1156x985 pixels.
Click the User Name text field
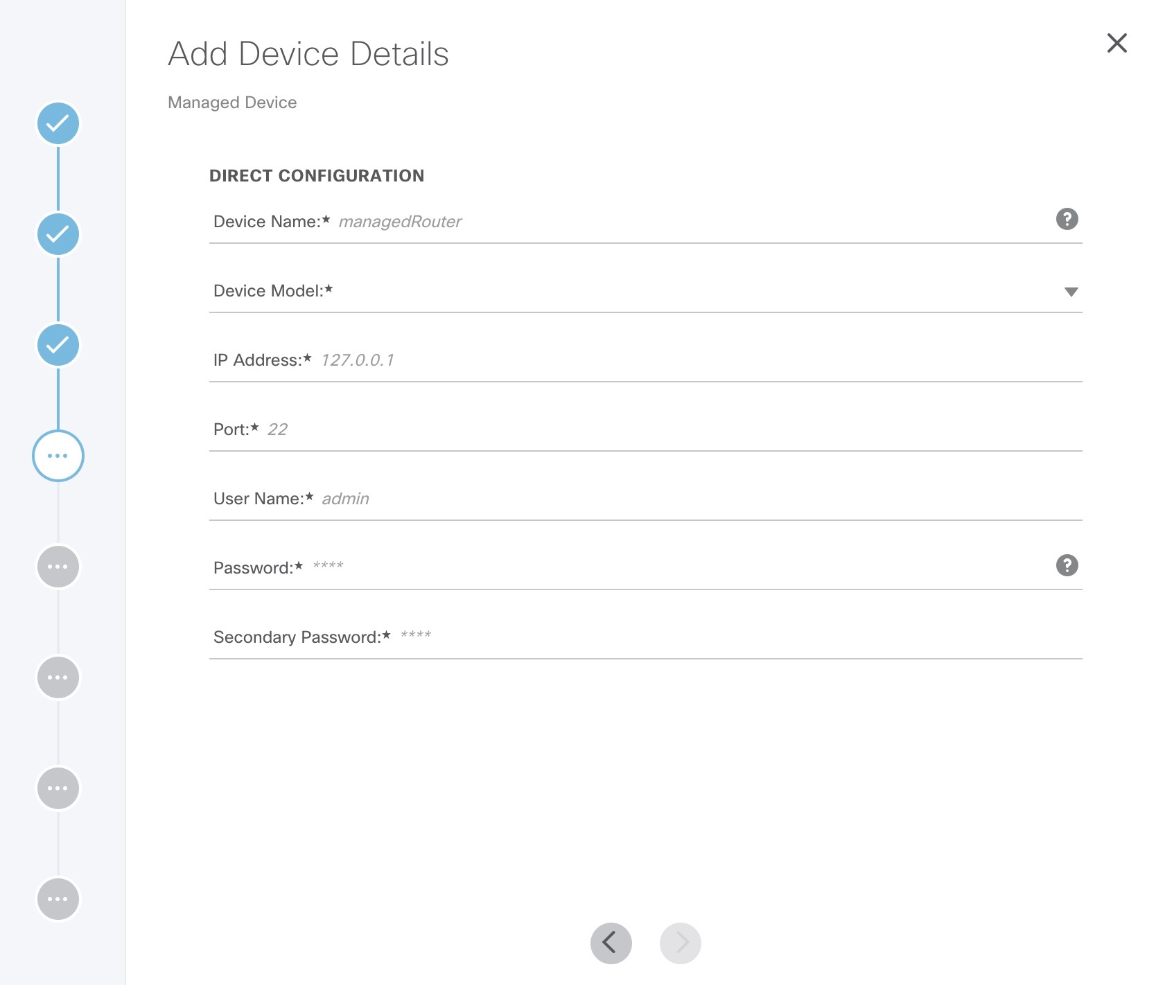[x=693, y=499]
